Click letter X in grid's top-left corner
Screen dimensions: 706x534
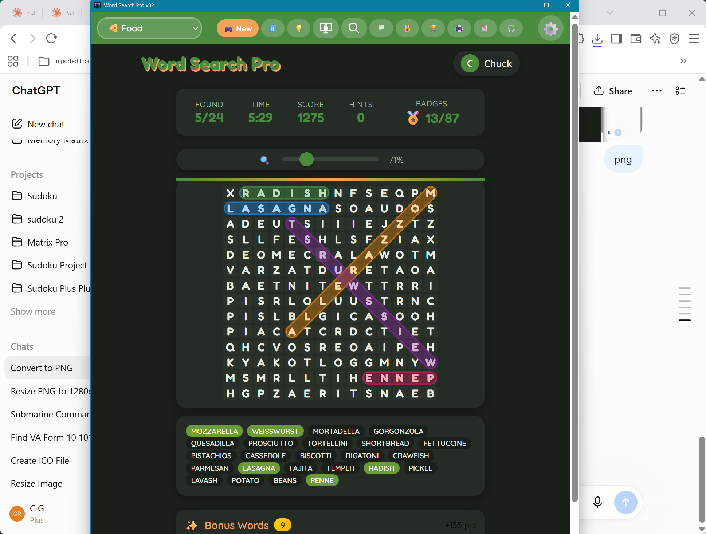230,193
